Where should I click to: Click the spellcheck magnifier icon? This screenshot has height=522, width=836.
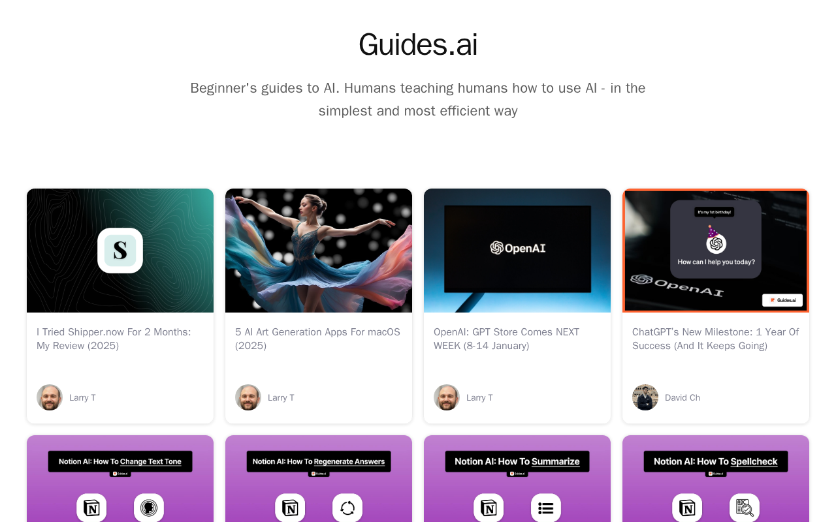click(745, 508)
